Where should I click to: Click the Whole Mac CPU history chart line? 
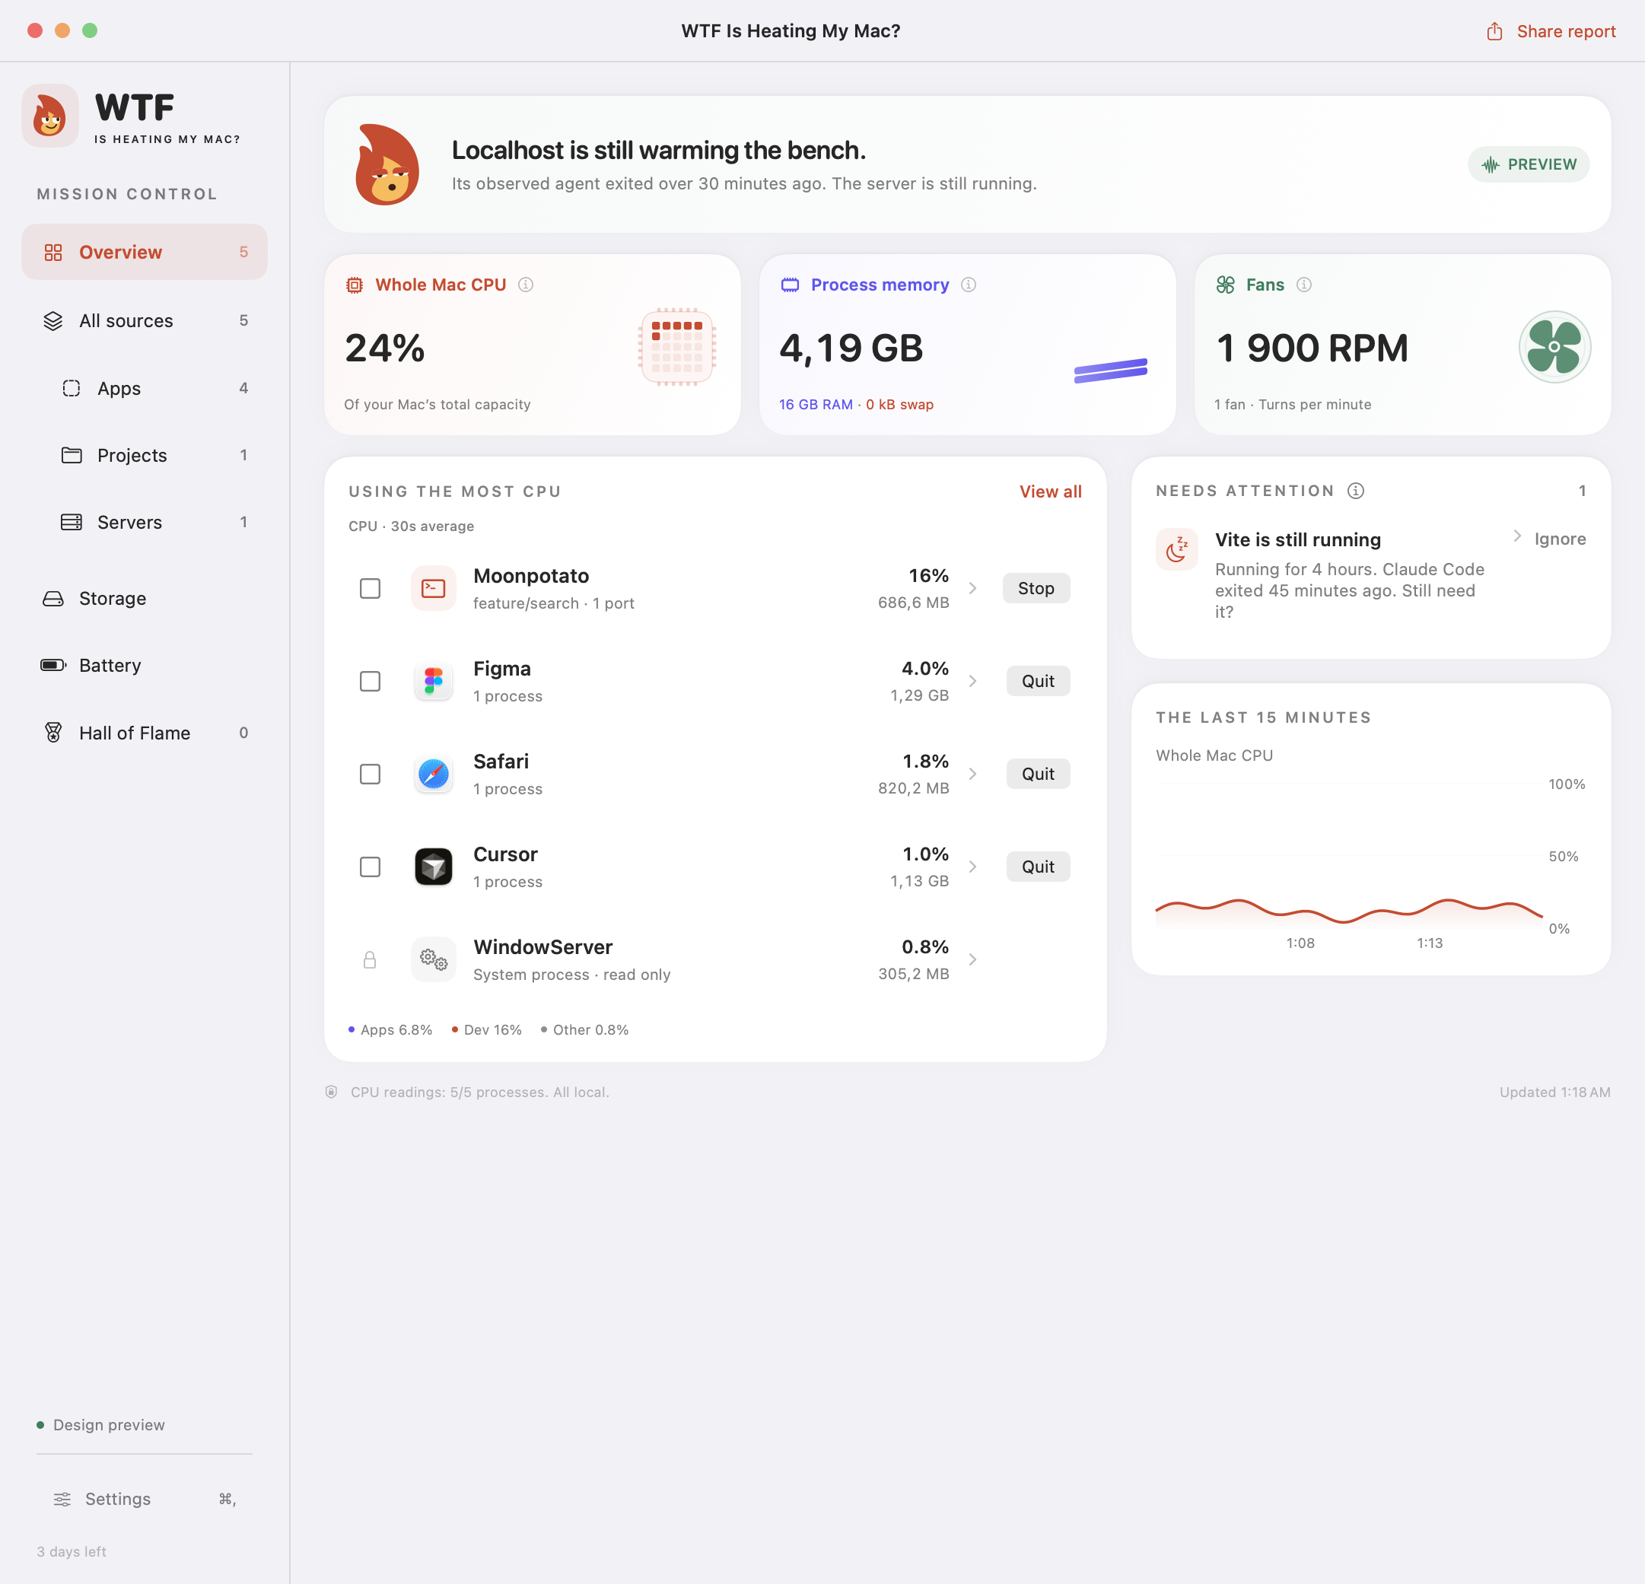(x=1349, y=911)
